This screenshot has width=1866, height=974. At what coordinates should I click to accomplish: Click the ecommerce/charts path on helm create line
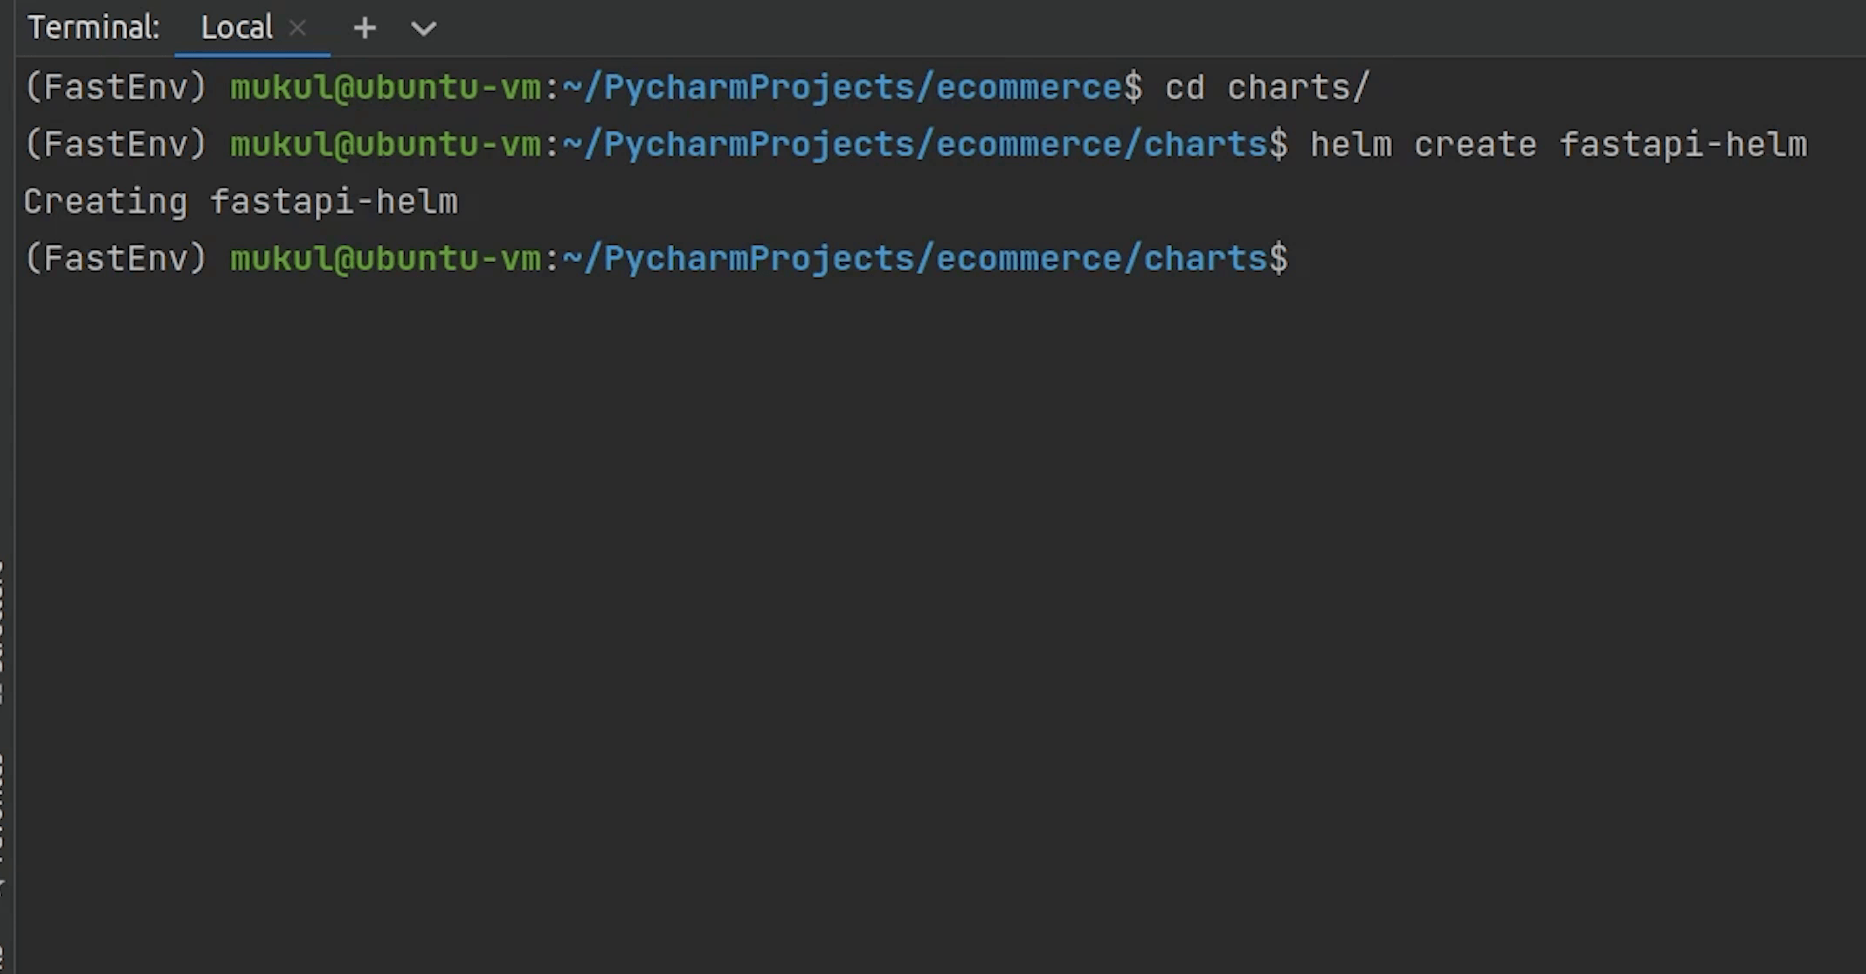1100,144
